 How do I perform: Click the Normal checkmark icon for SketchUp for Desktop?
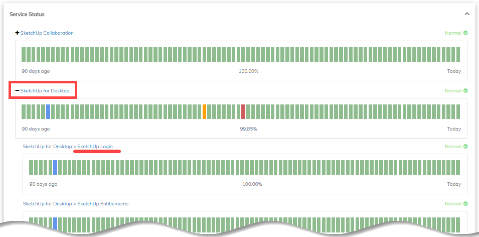[x=465, y=91]
